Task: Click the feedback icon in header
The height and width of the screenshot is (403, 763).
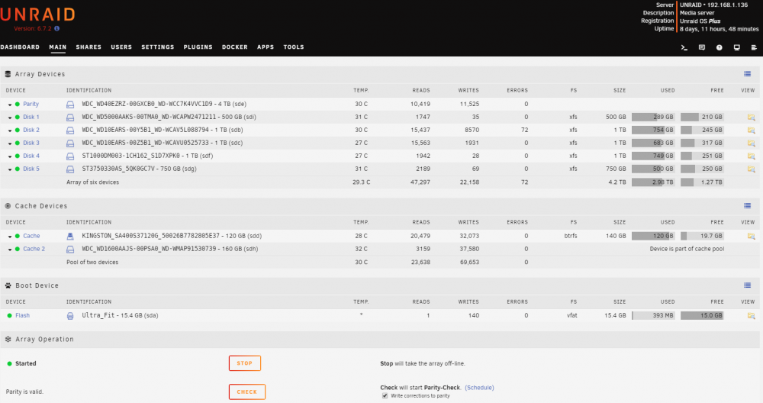Action: (702, 47)
